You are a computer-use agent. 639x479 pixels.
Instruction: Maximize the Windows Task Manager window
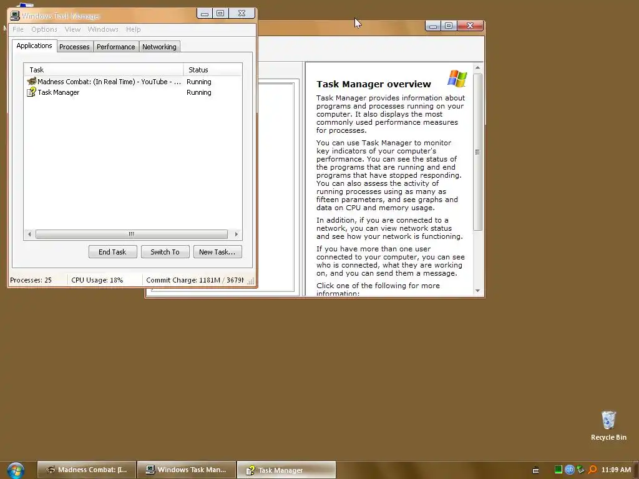click(220, 14)
